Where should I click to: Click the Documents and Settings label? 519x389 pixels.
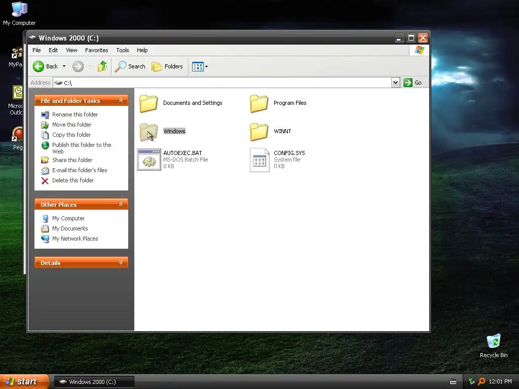click(x=193, y=103)
